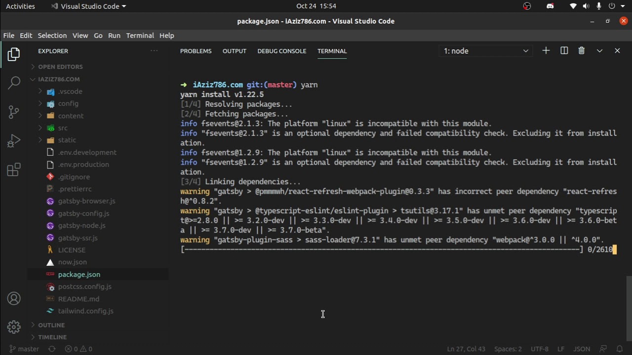Open Activities overview
Viewport: 632px width, 355px height.
point(20,6)
